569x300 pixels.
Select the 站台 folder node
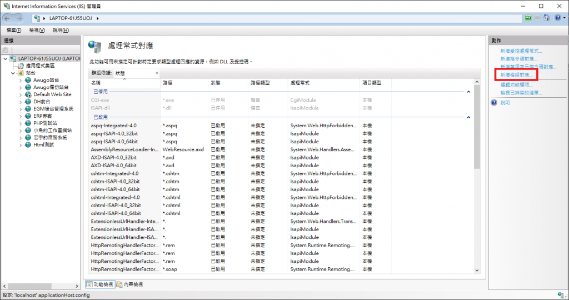31,73
